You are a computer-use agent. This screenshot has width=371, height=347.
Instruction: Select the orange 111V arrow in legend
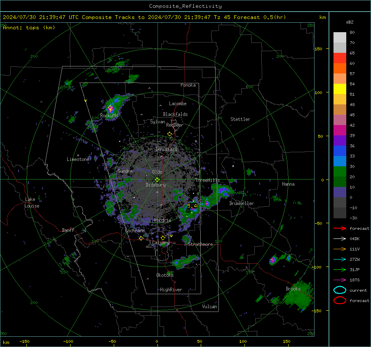[340, 249]
